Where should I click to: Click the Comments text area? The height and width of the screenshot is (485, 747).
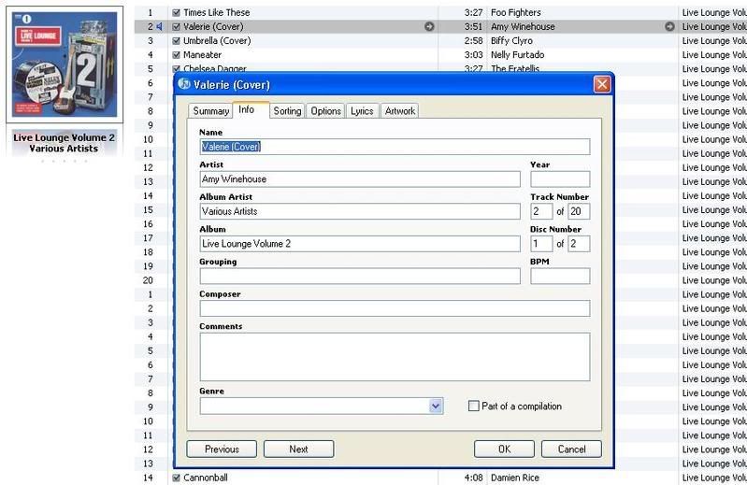[395, 357]
